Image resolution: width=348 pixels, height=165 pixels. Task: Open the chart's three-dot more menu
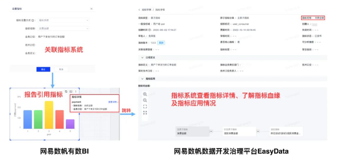(x=76, y=91)
